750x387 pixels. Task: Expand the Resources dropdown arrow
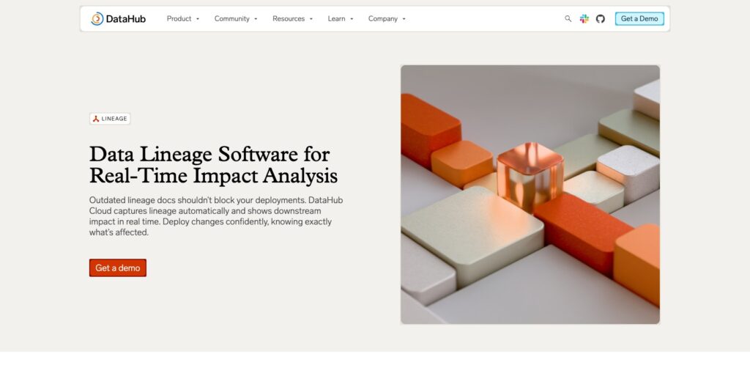311,19
